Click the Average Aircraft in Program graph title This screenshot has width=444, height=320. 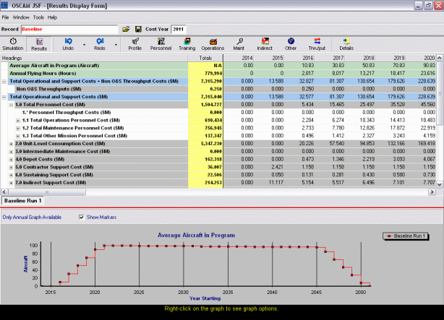click(196, 235)
